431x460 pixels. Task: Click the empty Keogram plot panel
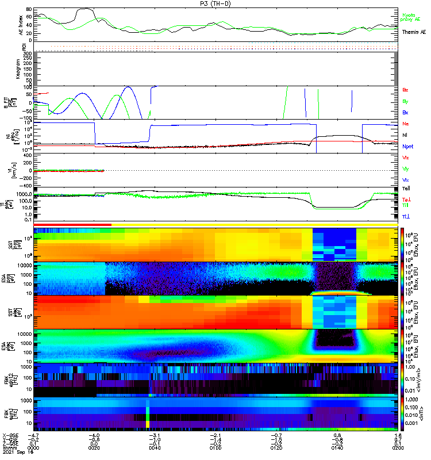[x=216, y=69]
